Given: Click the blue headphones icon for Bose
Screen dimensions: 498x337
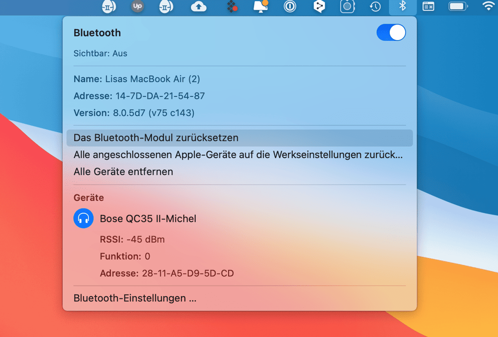Looking at the screenshot, I should point(84,219).
